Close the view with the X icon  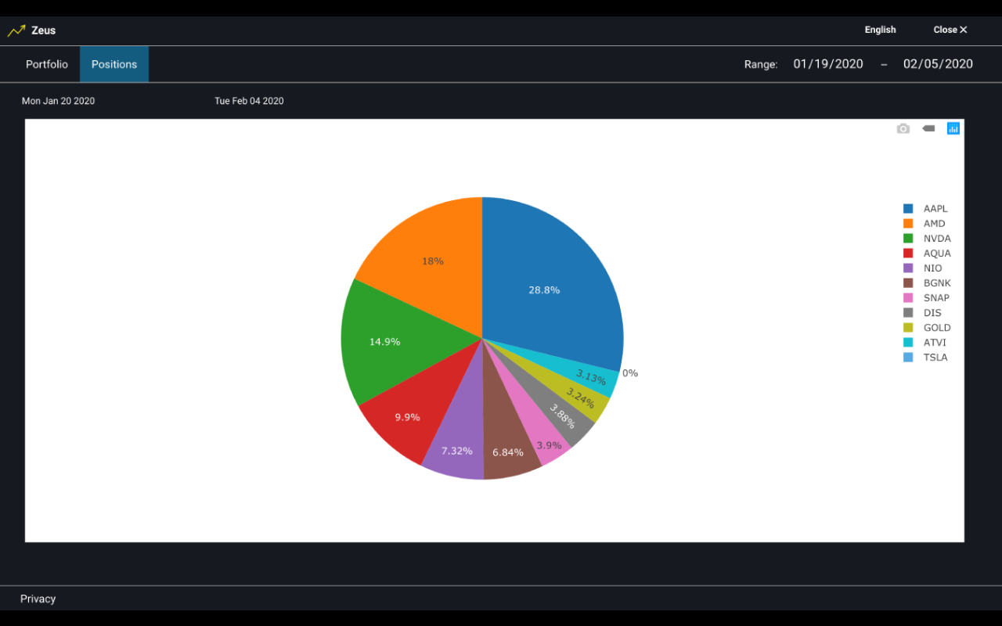(x=964, y=30)
